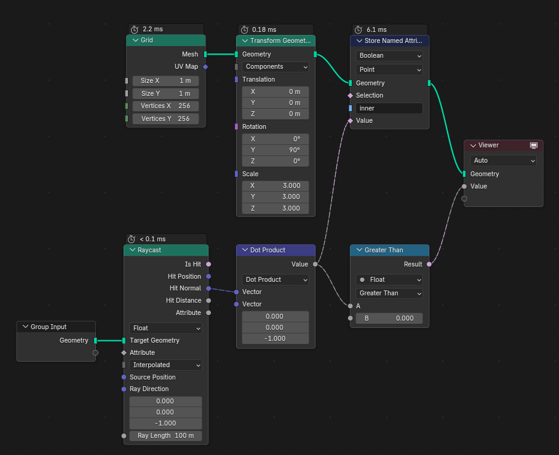Open the Boolean data type dropdown
559x455 pixels.
pyautogui.click(x=389, y=55)
